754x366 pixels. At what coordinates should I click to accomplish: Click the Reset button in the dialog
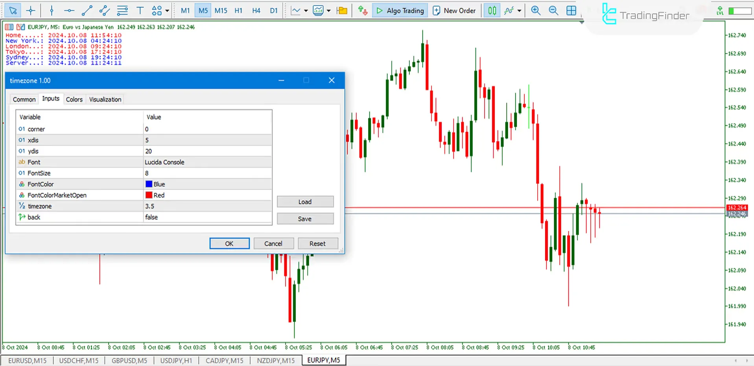coord(317,243)
